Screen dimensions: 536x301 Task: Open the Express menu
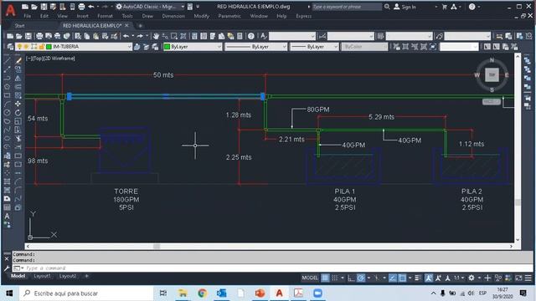tap(303, 16)
